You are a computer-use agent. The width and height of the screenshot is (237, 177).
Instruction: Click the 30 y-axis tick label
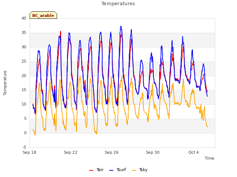tap(24, 47)
